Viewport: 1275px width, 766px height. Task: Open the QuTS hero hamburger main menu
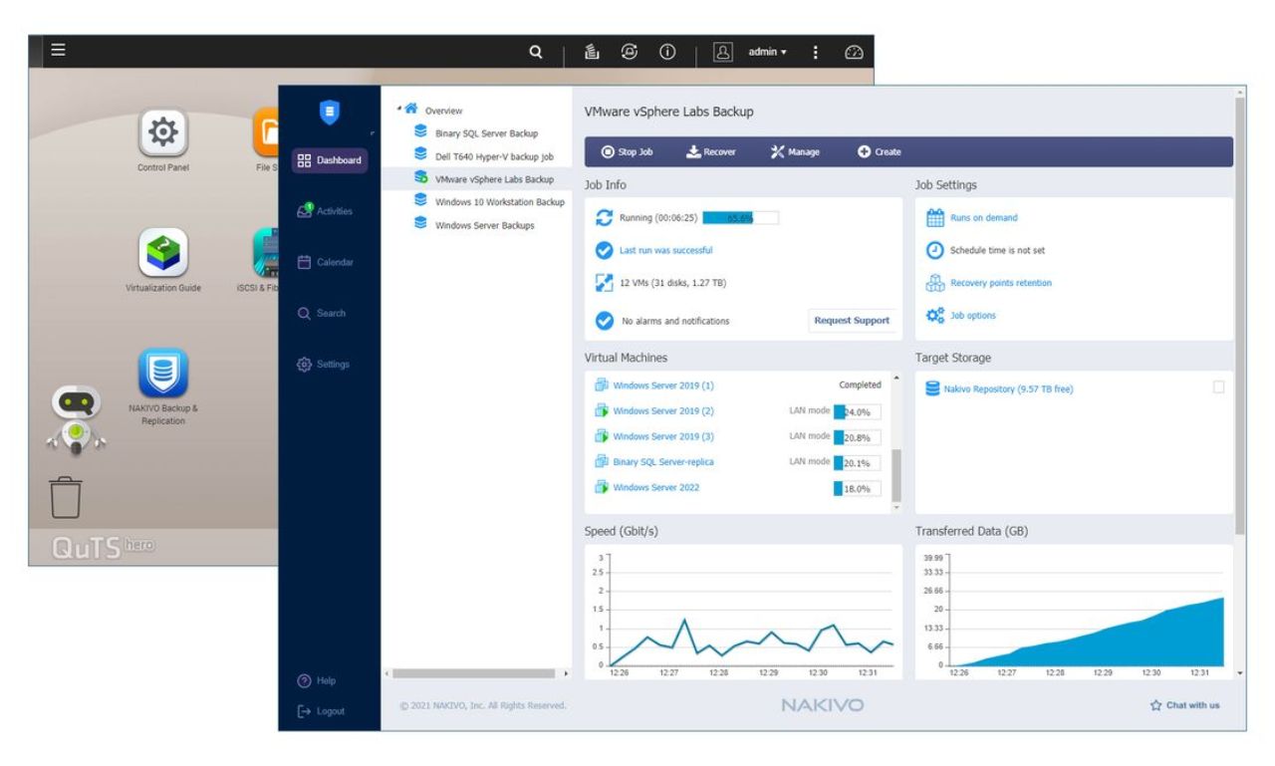(59, 51)
